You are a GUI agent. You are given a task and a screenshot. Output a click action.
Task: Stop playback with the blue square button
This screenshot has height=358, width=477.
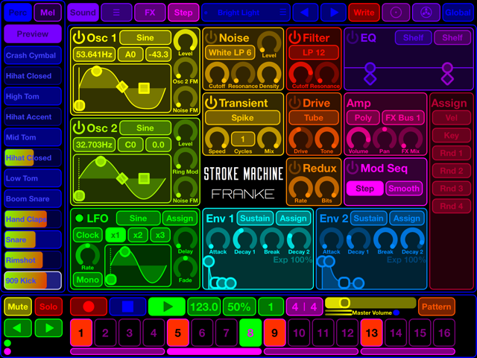click(x=127, y=307)
